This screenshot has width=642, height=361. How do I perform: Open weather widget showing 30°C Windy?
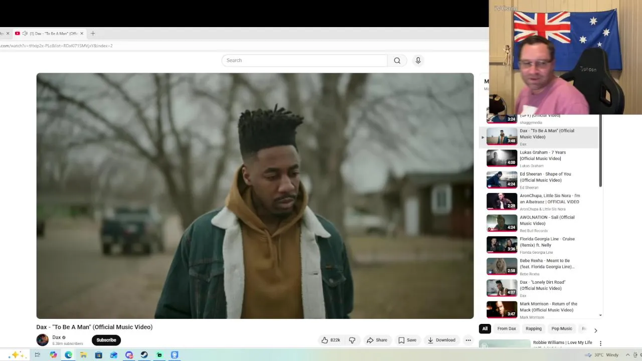[x=601, y=355]
